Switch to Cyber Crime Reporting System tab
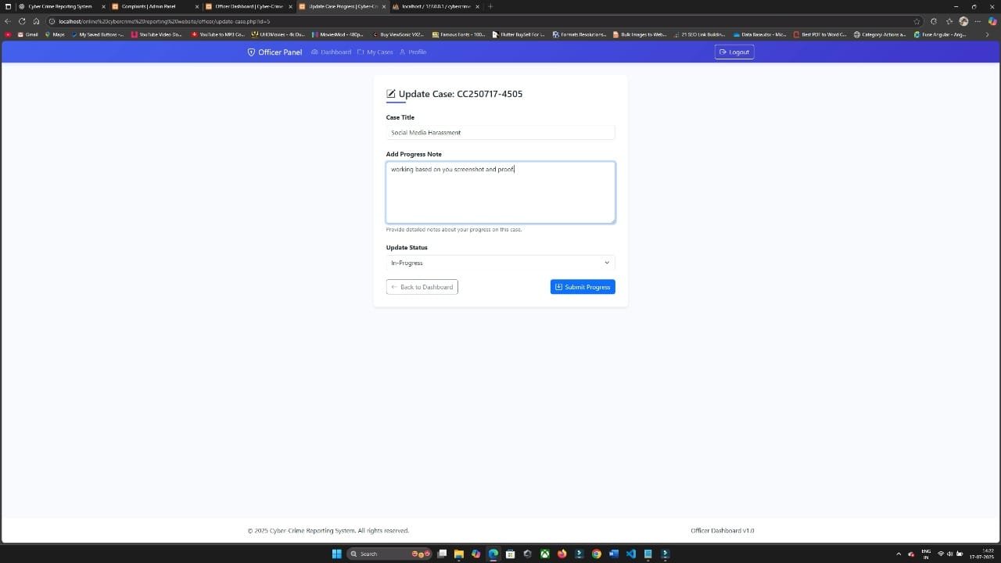The height and width of the screenshot is (563, 1001). click(59, 6)
